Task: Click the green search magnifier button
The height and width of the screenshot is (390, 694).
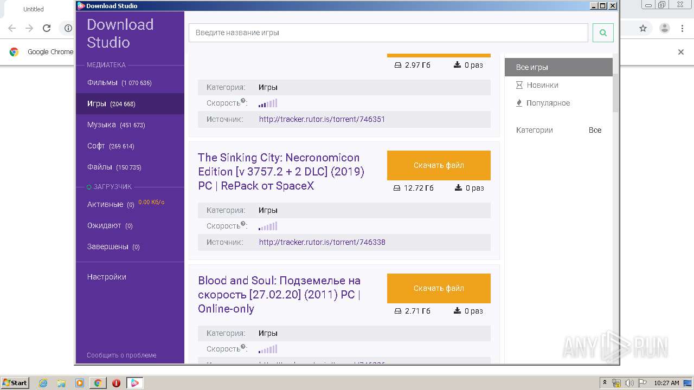Action: pyautogui.click(x=603, y=32)
